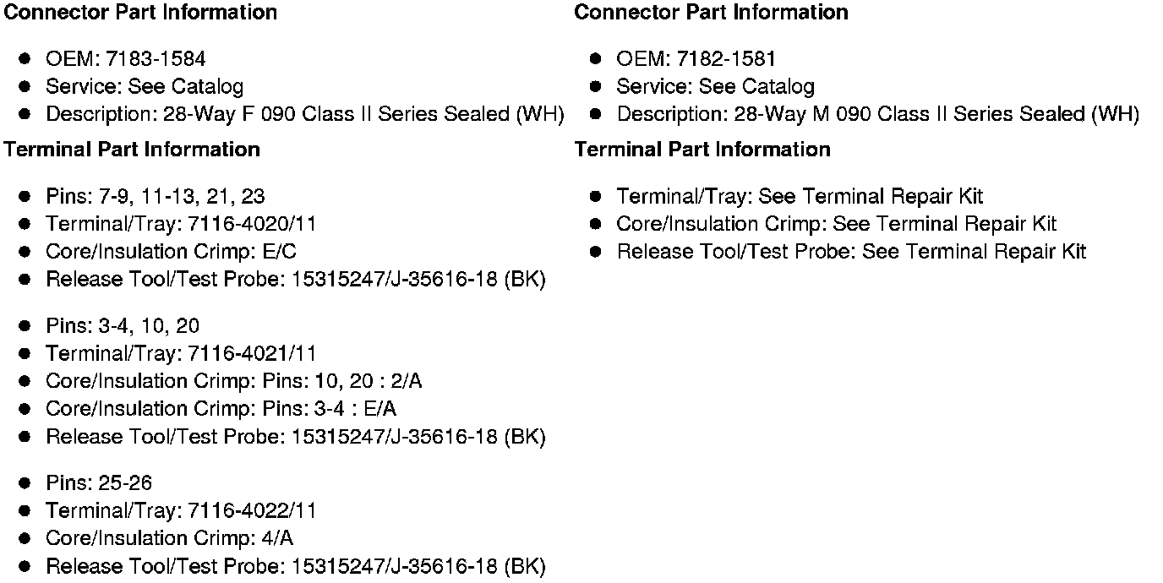
Task: Select the left Service: See Catalog text
Action: point(145,87)
